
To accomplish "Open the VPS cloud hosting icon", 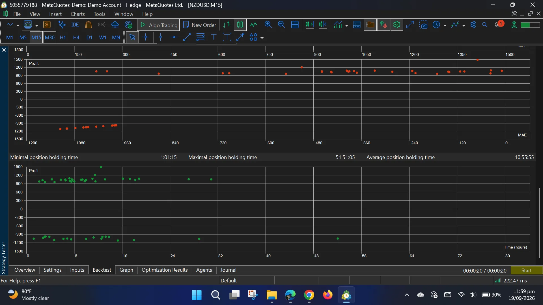I will 115,25.
